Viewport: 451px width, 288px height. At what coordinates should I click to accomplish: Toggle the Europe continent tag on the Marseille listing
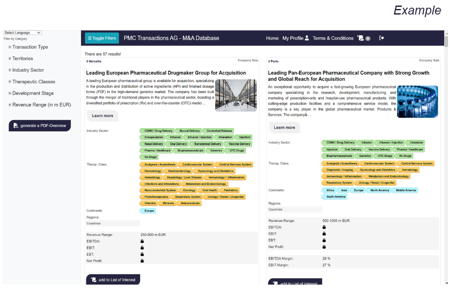(148, 211)
